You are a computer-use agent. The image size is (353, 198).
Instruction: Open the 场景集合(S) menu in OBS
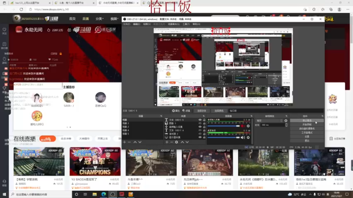tap(174, 24)
